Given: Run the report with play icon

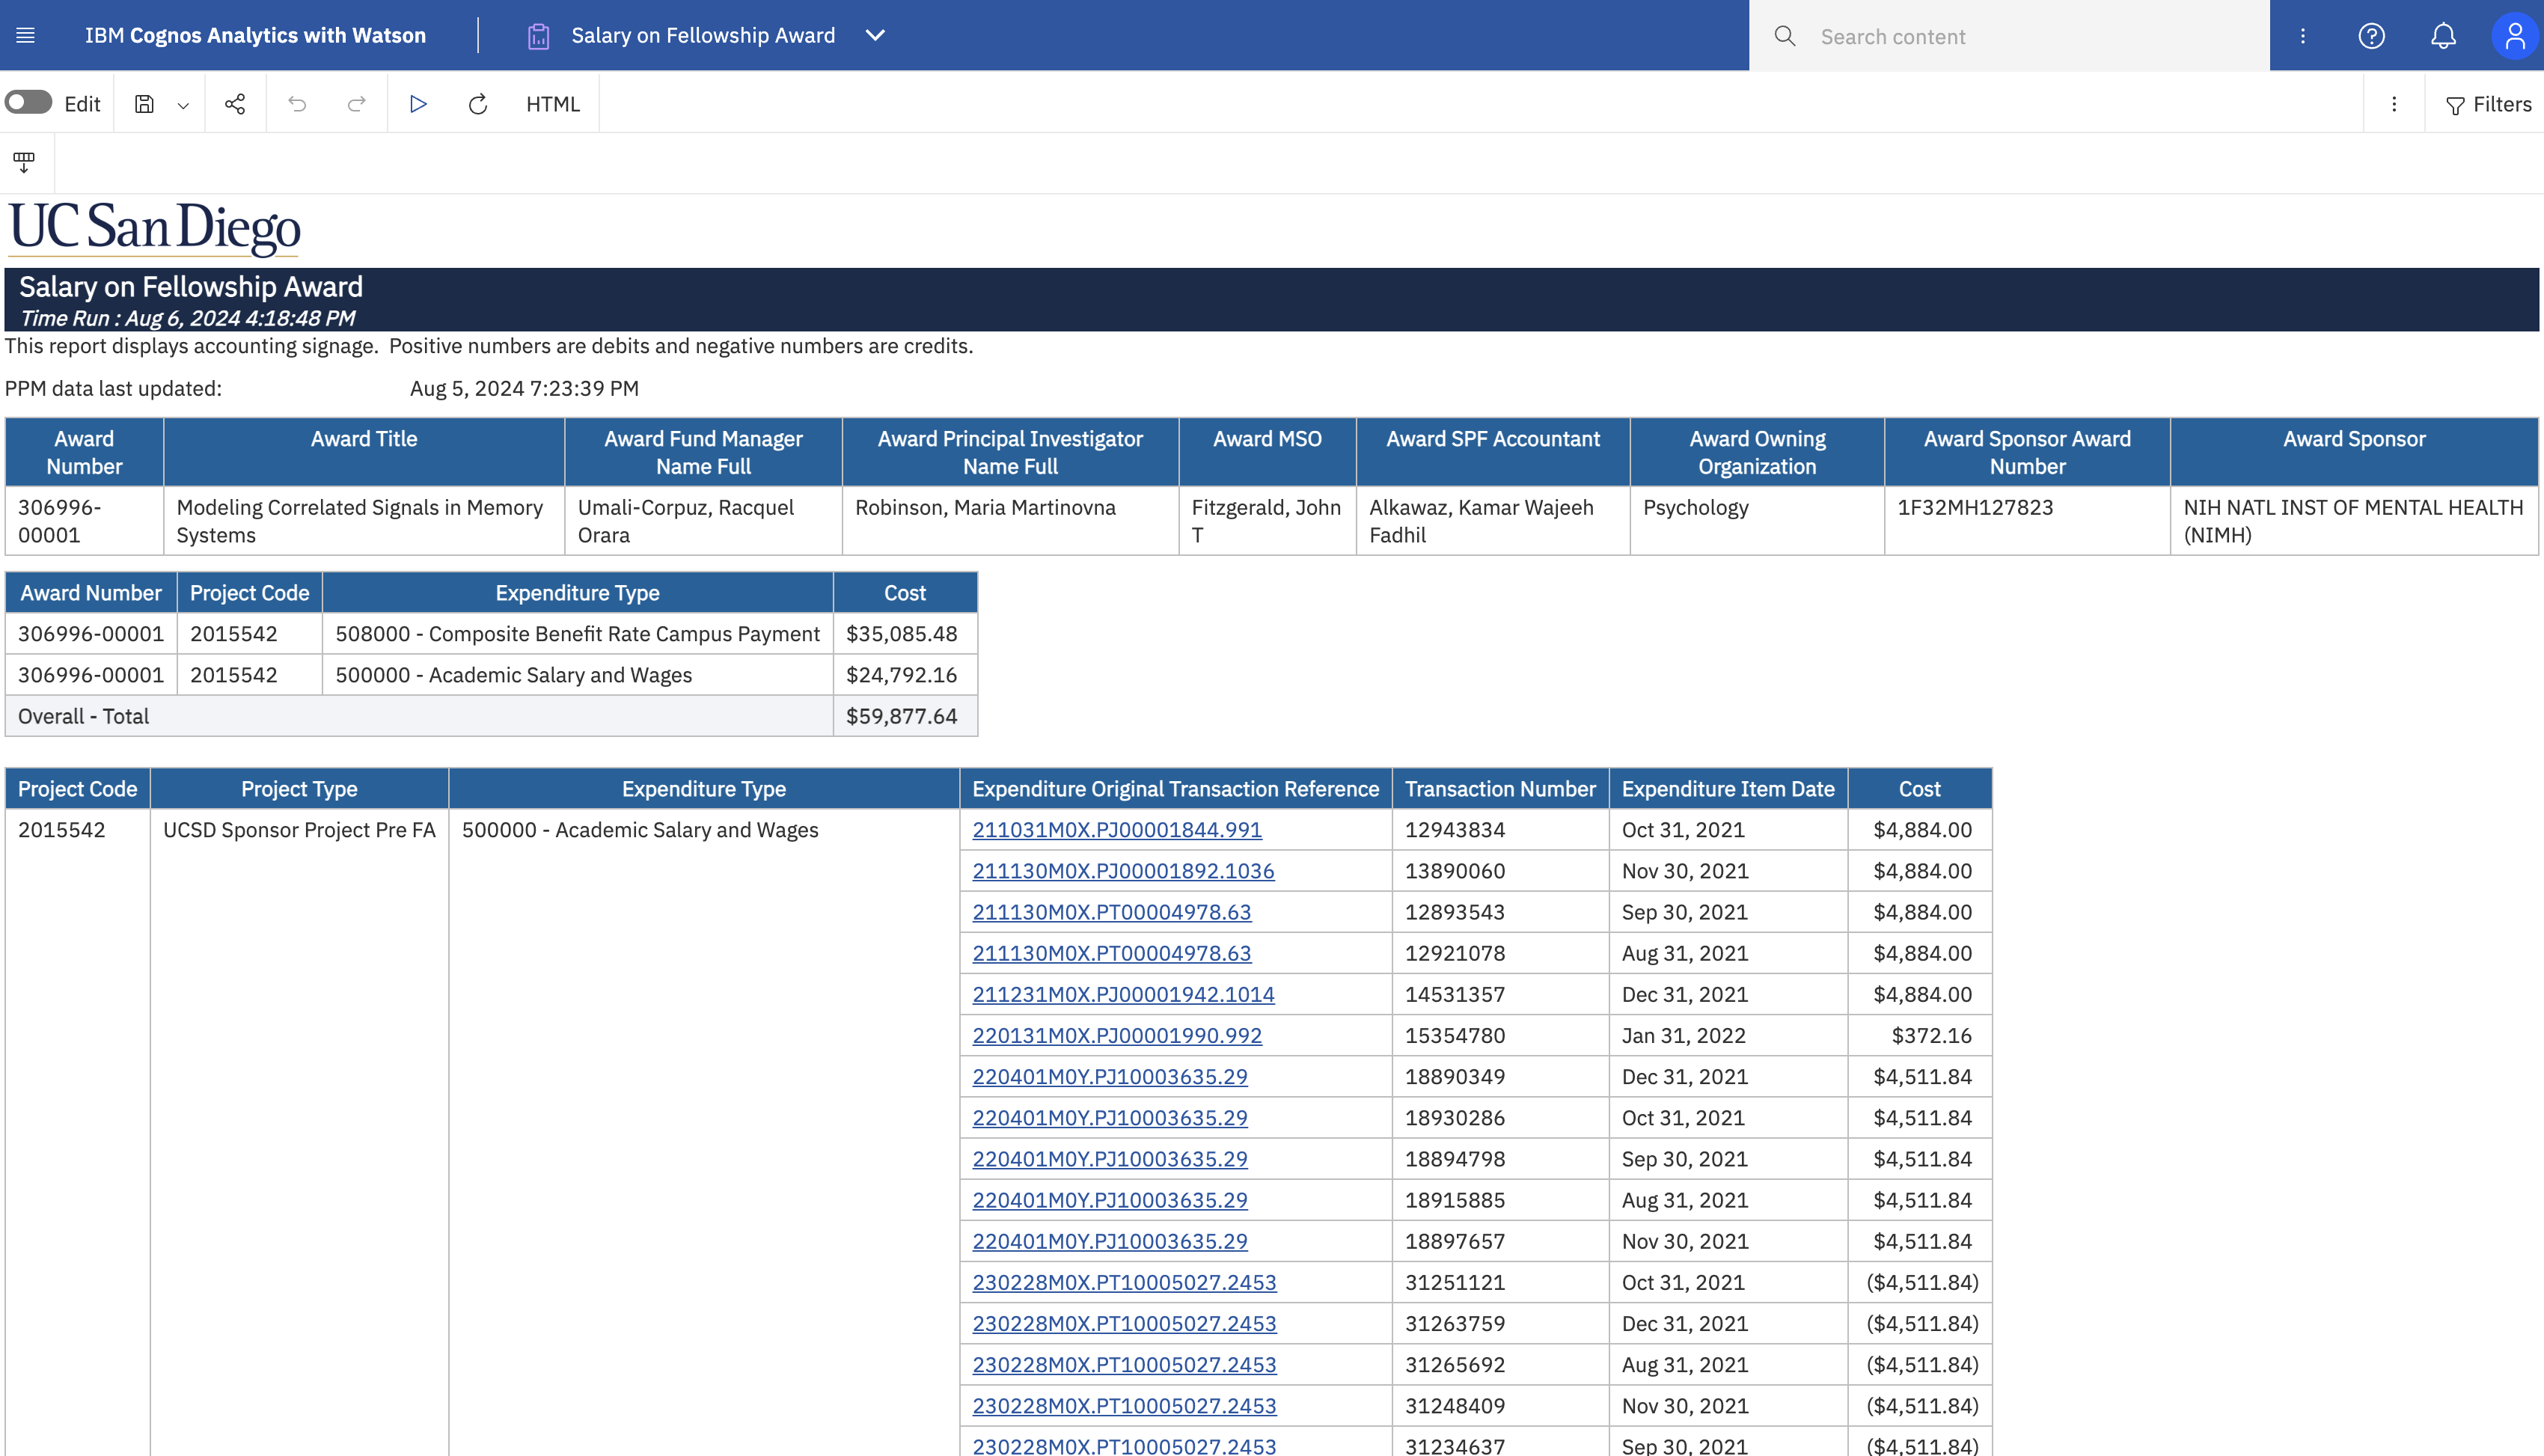Looking at the screenshot, I should point(418,104).
